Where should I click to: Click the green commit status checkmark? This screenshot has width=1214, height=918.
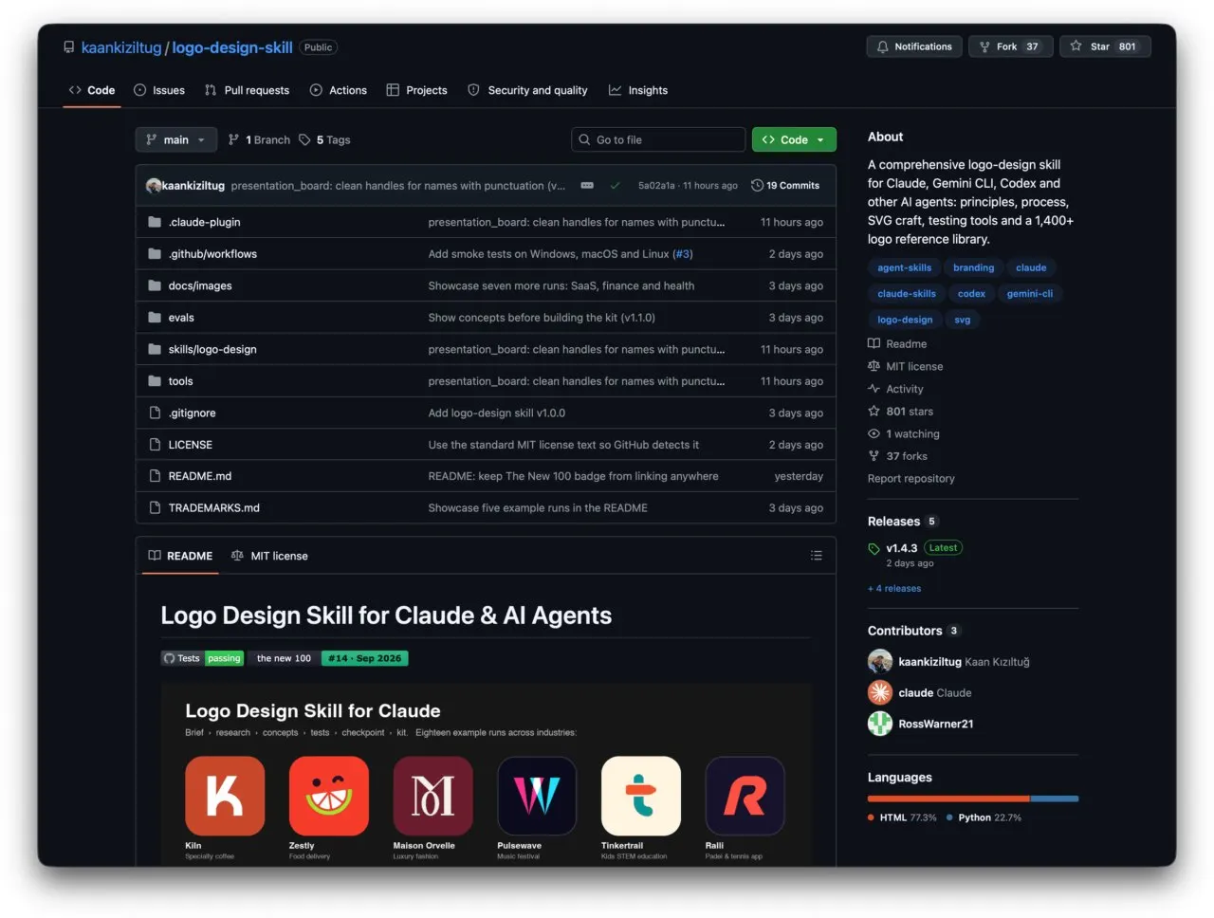pyautogui.click(x=616, y=186)
